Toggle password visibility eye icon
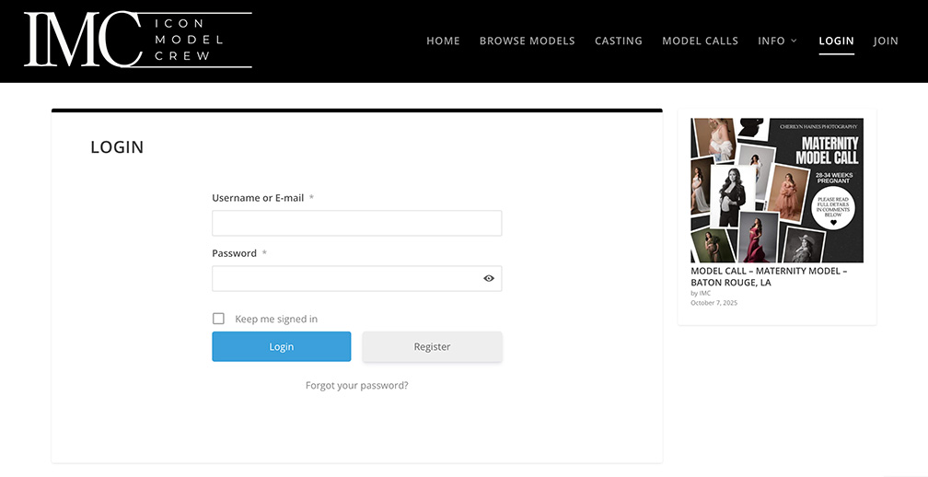Viewport: 928px width, 477px height. (489, 278)
